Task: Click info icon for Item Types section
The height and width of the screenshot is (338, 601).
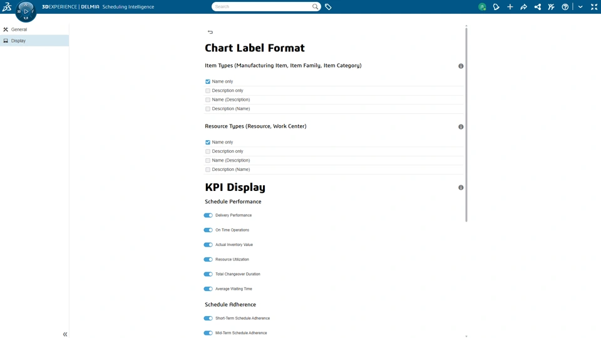Action: pos(461,66)
